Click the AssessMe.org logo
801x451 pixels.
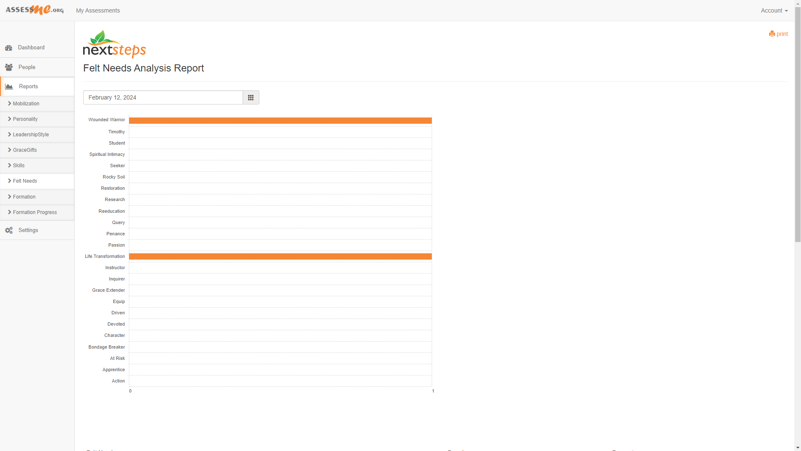(x=35, y=10)
